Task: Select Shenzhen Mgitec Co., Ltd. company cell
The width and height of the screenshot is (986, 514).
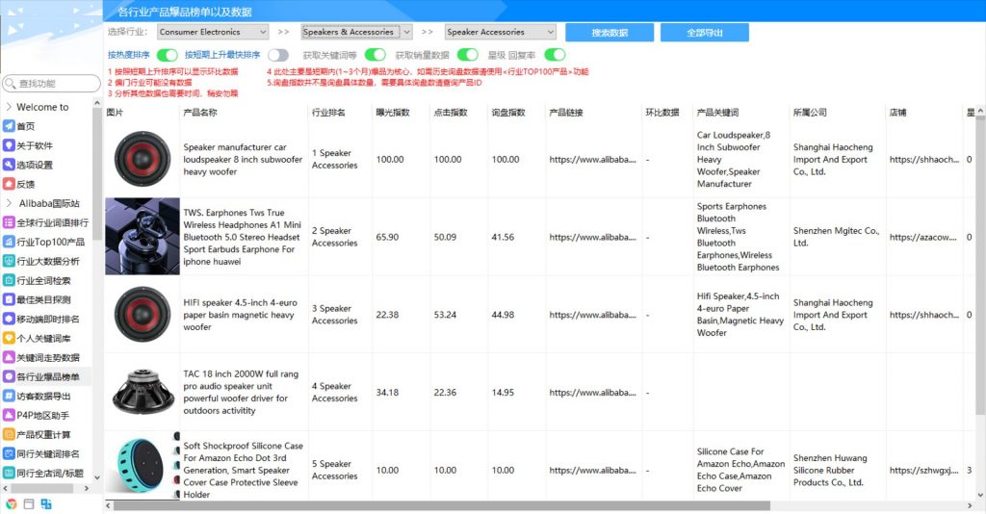Action: pos(836,237)
